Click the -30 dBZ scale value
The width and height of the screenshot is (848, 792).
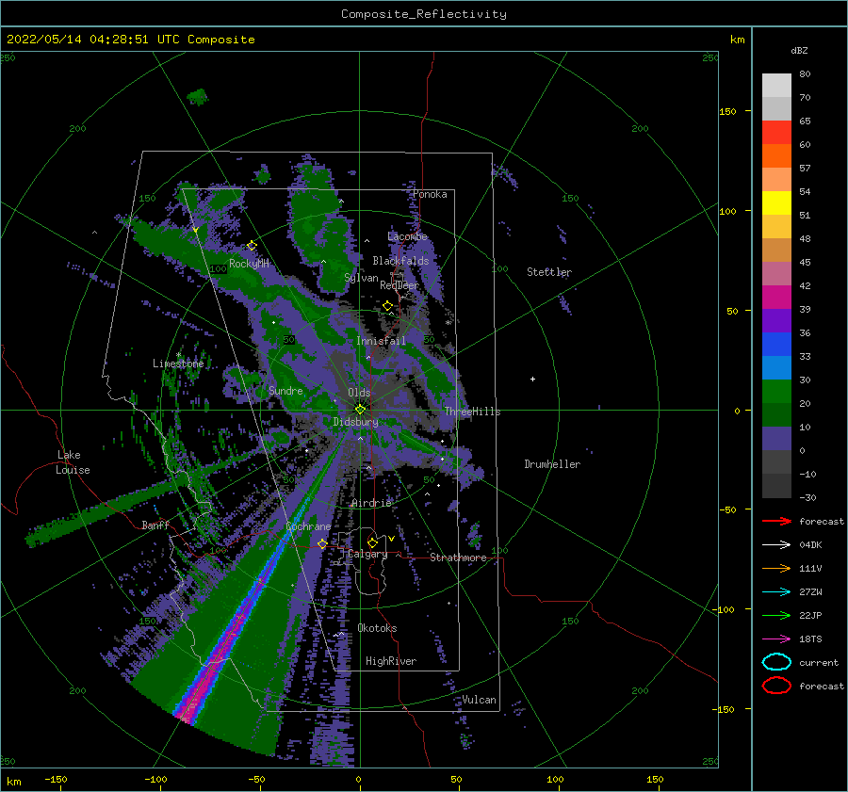[807, 497]
